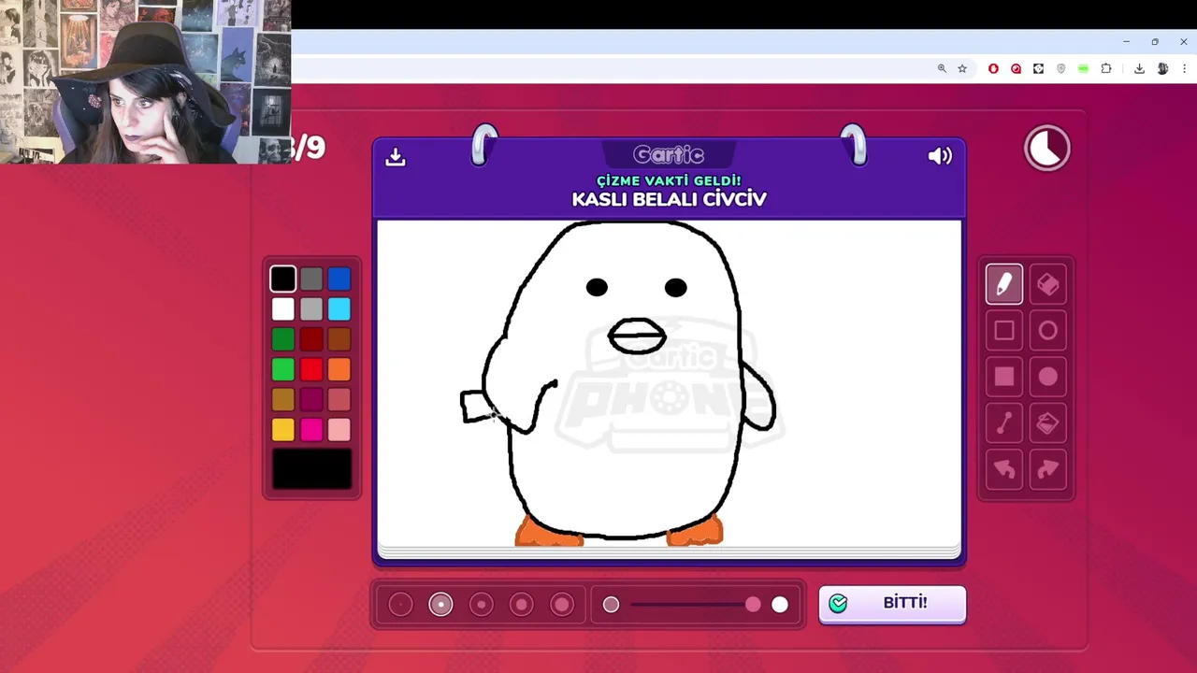Screen dimensions: 1197x673
Task: Choose the filled rectangle tool
Action: [x=1004, y=377]
